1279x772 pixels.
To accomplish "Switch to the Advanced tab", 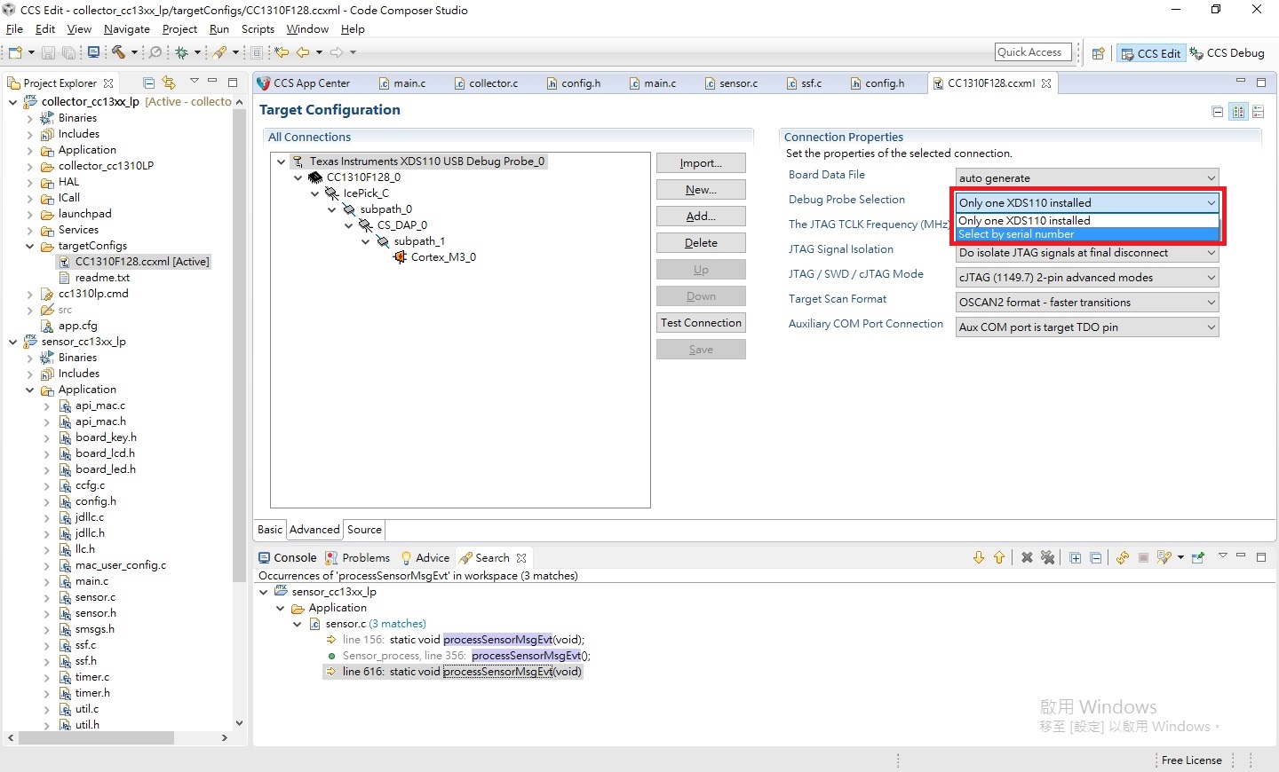I will click(x=314, y=530).
